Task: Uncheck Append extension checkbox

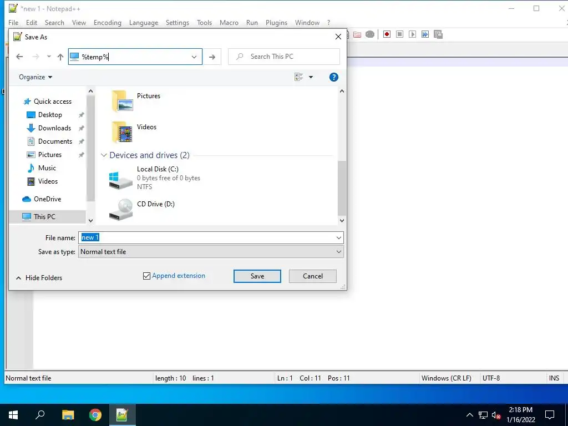Action: [x=146, y=276]
